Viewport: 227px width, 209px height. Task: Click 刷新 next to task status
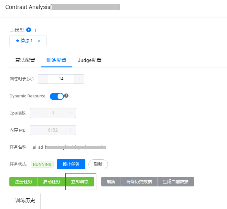pyautogui.click(x=98, y=164)
